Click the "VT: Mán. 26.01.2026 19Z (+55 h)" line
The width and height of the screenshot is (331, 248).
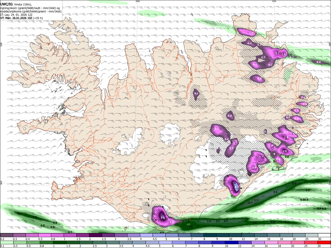point(21,18)
